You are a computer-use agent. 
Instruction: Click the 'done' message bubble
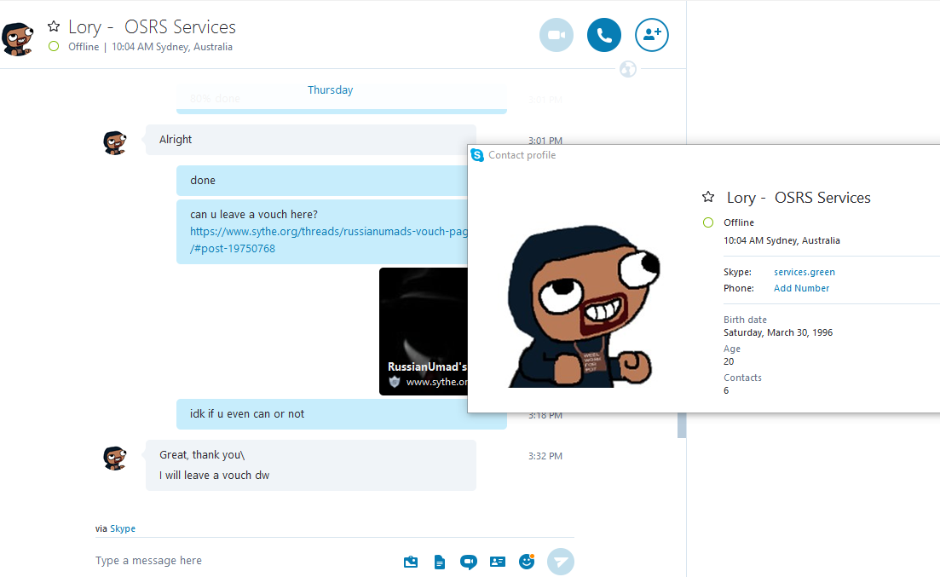322,181
